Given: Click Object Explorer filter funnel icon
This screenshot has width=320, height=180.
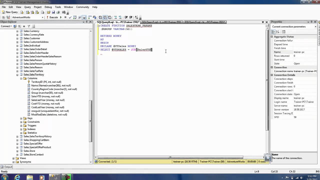Looking at the screenshot, I should pos(29,26).
